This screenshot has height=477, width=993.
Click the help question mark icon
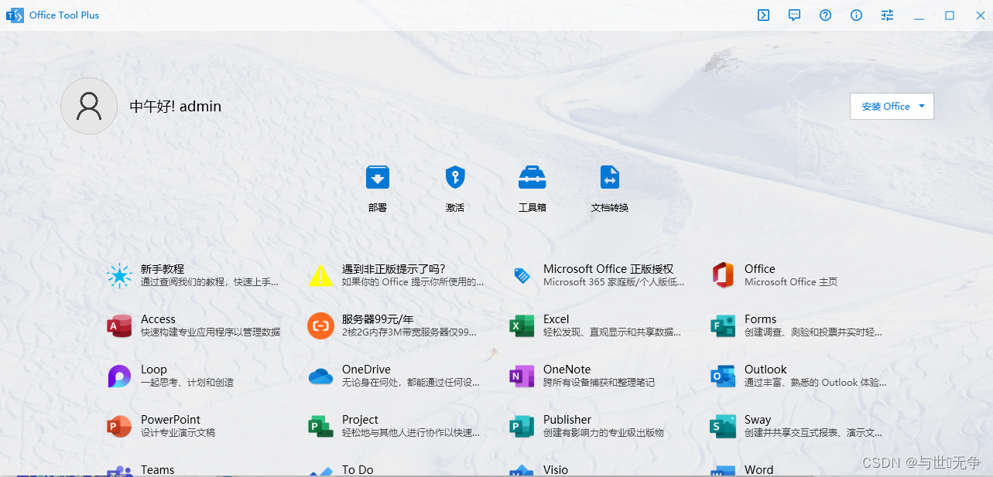pos(825,15)
